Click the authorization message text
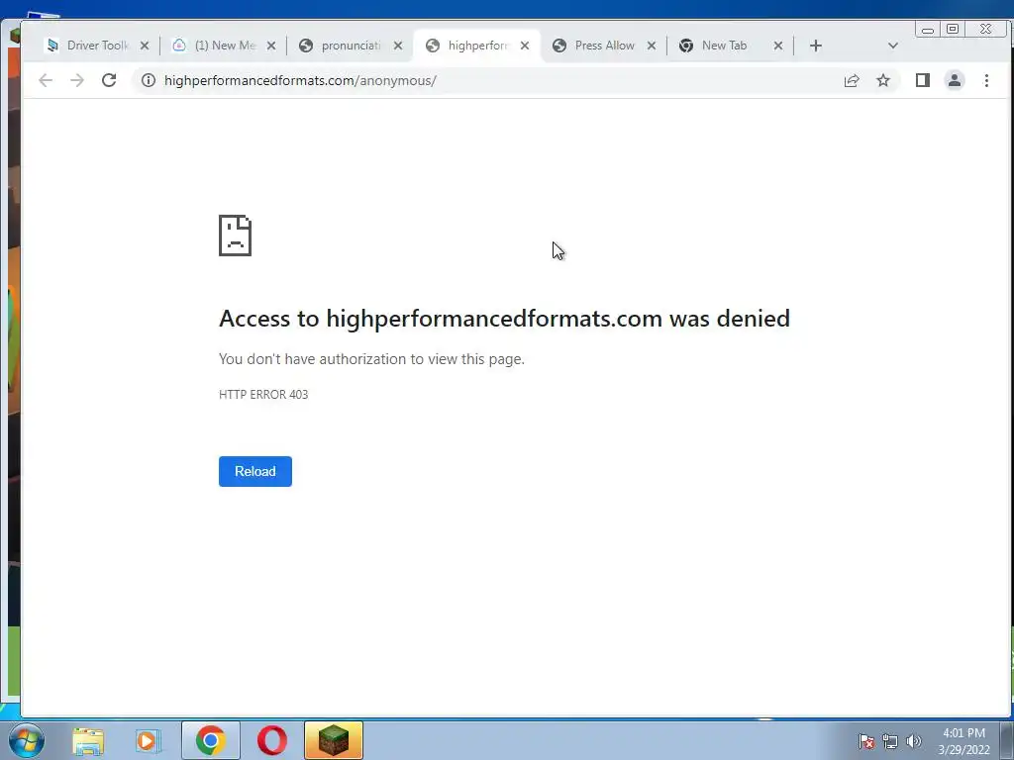Screen dimensions: 1014x760 371,358
